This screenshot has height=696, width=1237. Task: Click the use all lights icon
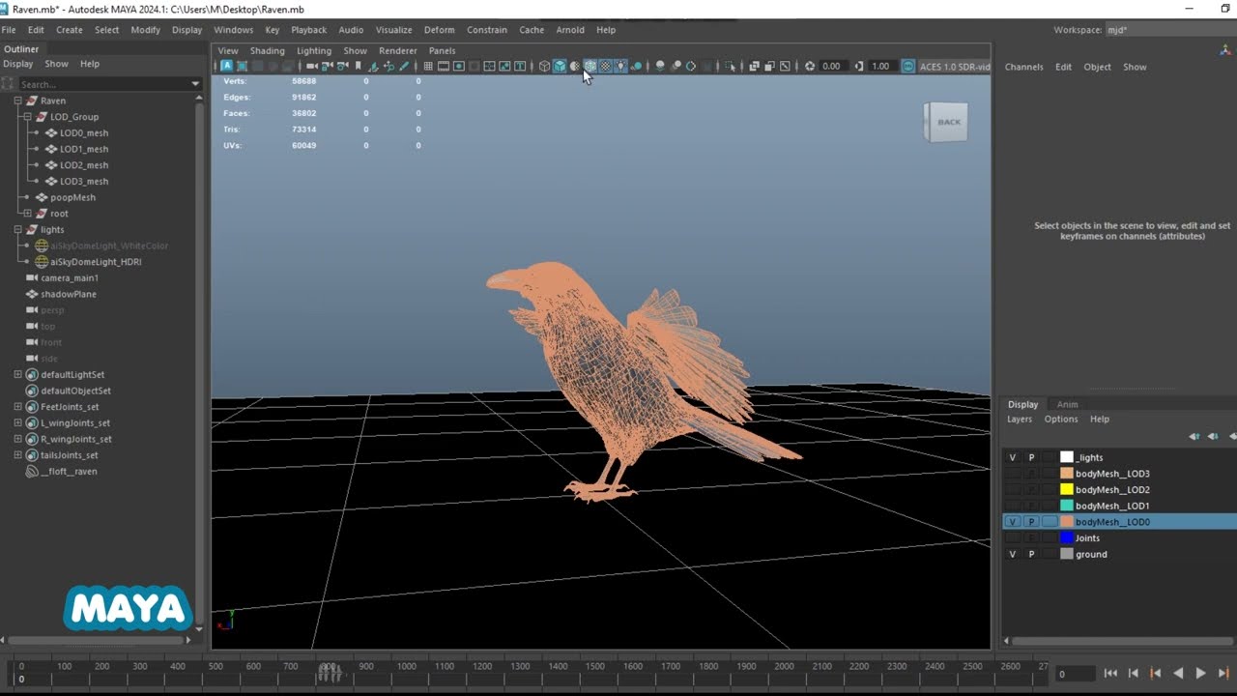[621, 67]
